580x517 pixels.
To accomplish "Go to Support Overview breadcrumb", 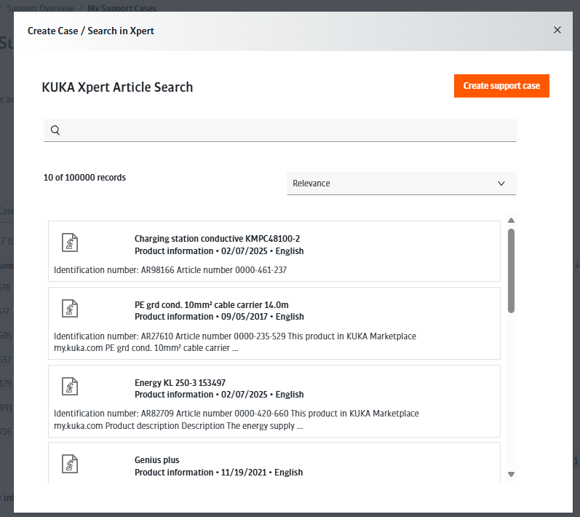I will (40, 8).
